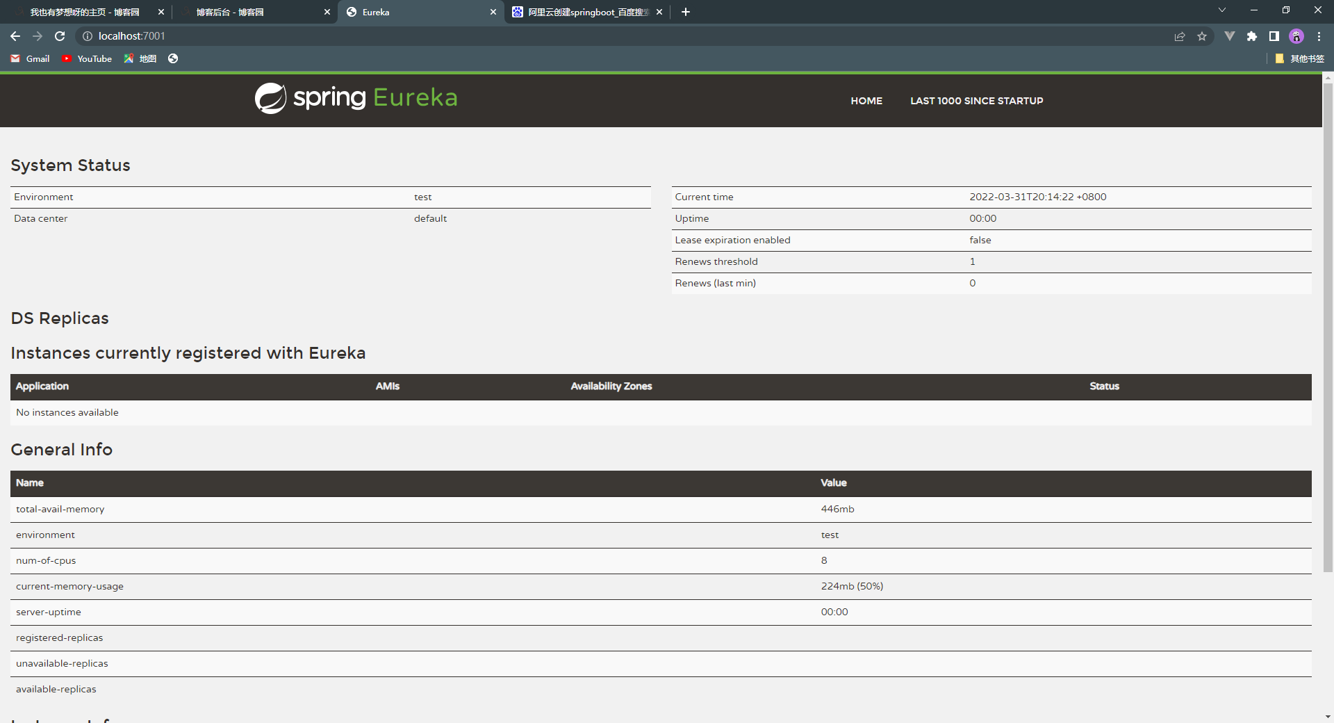Click the current-memory-usage row name

tap(70, 587)
